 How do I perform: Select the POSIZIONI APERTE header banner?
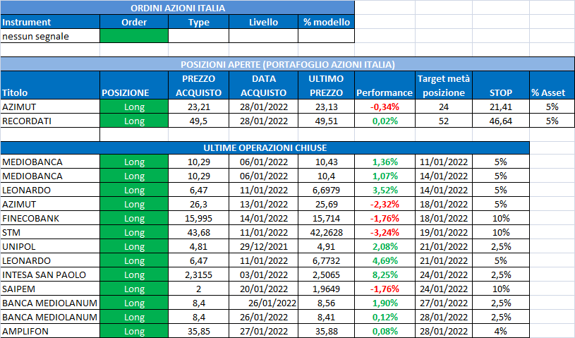pos(288,64)
